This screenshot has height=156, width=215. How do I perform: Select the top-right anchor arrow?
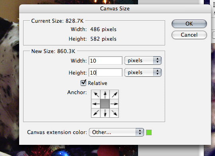[114, 95]
